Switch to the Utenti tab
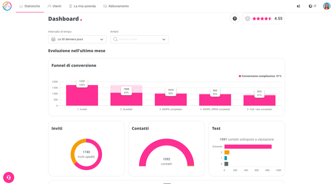The height and width of the screenshot is (184, 331). coord(54,6)
